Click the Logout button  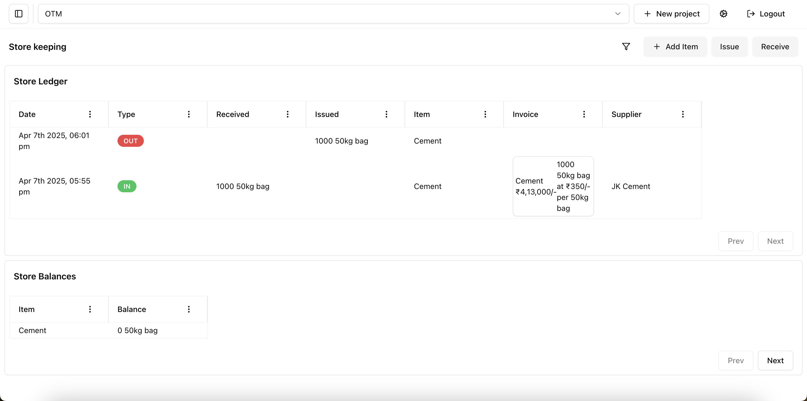point(766,14)
